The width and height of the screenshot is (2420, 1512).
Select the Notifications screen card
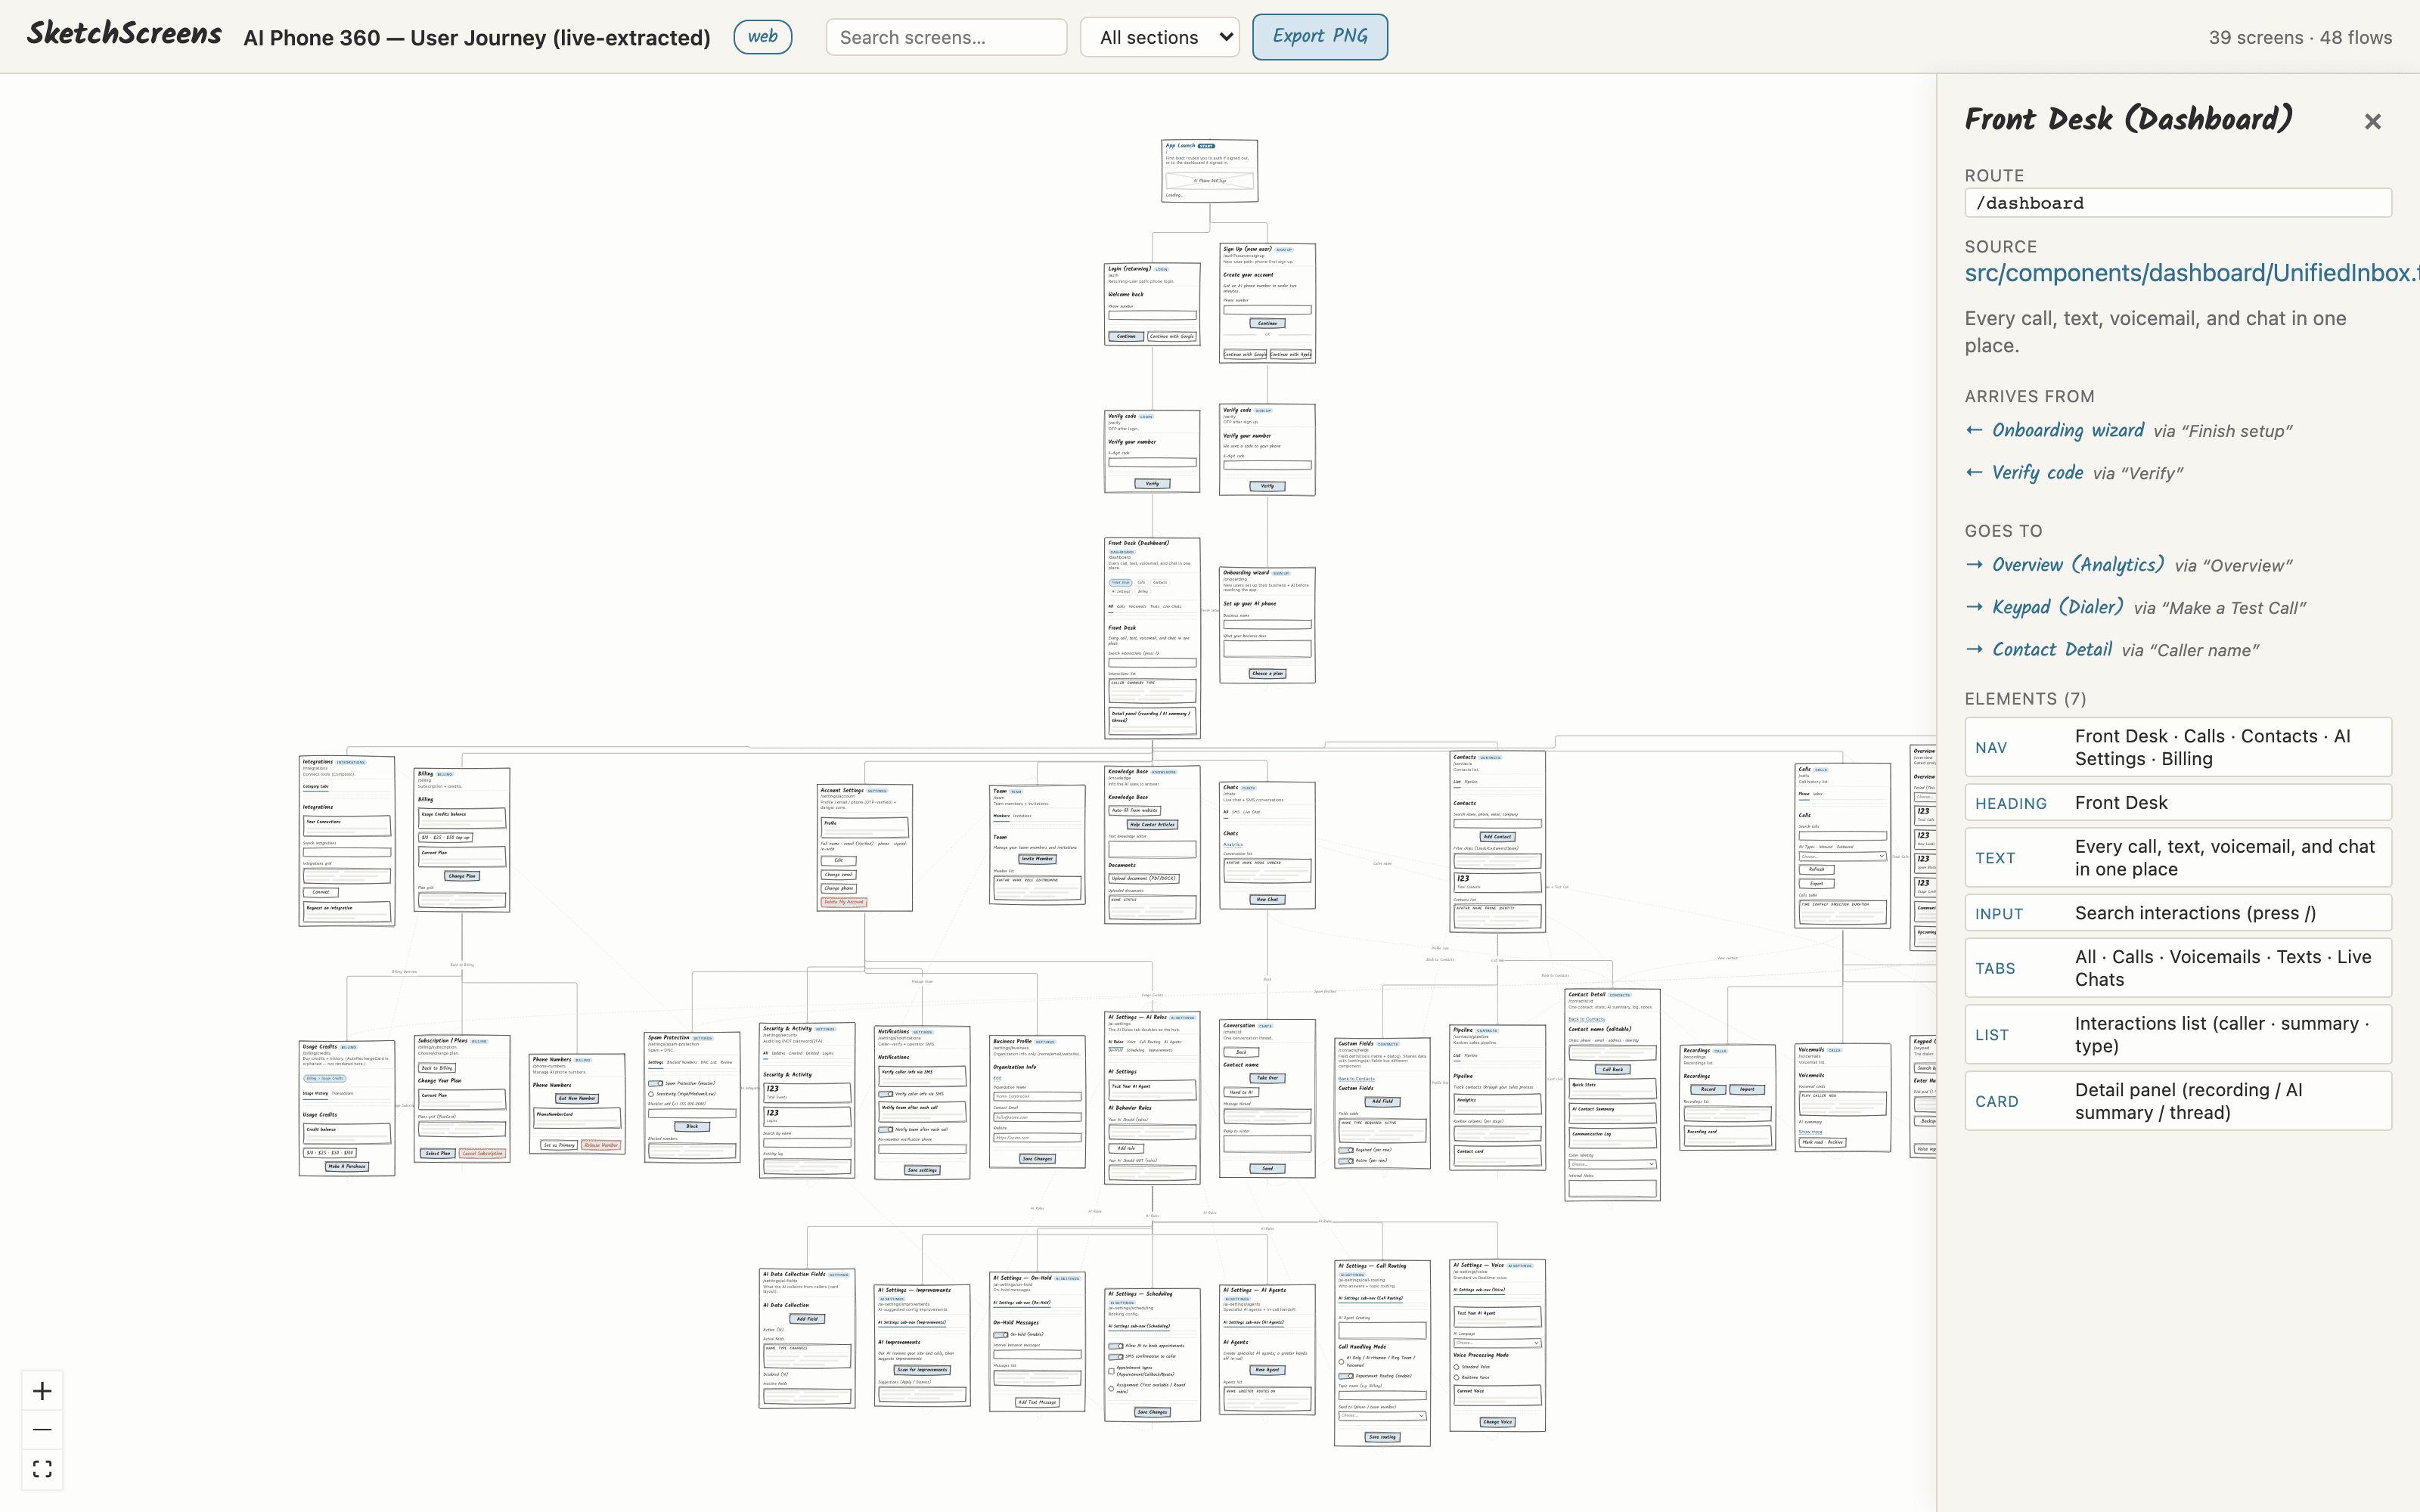click(x=922, y=1103)
